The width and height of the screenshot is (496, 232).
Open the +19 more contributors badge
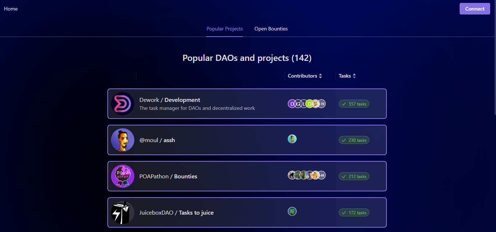(322, 104)
